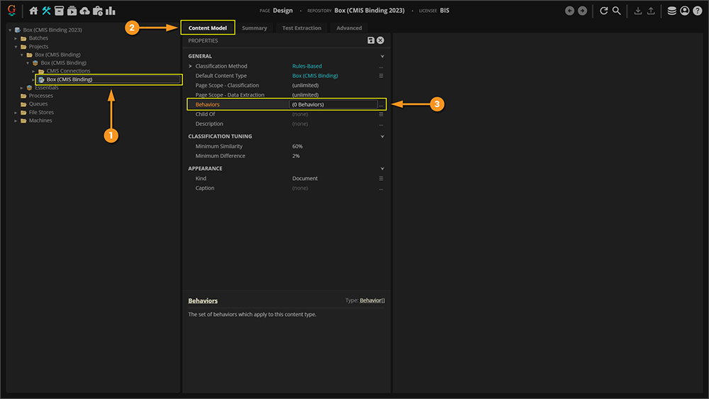Open the user account icon

(x=684, y=11)
